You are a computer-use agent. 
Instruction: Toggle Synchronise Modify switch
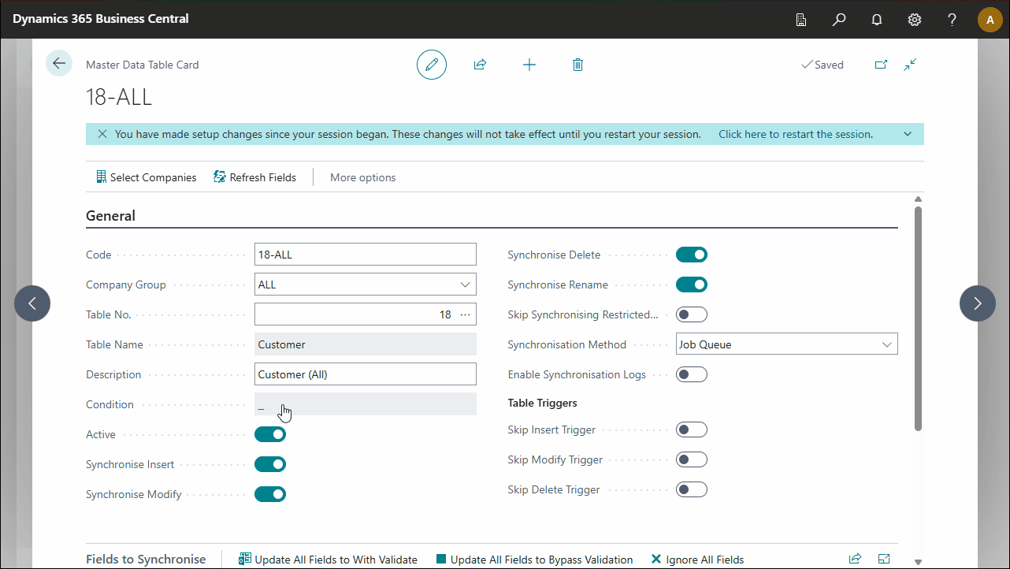pos(270,494)
